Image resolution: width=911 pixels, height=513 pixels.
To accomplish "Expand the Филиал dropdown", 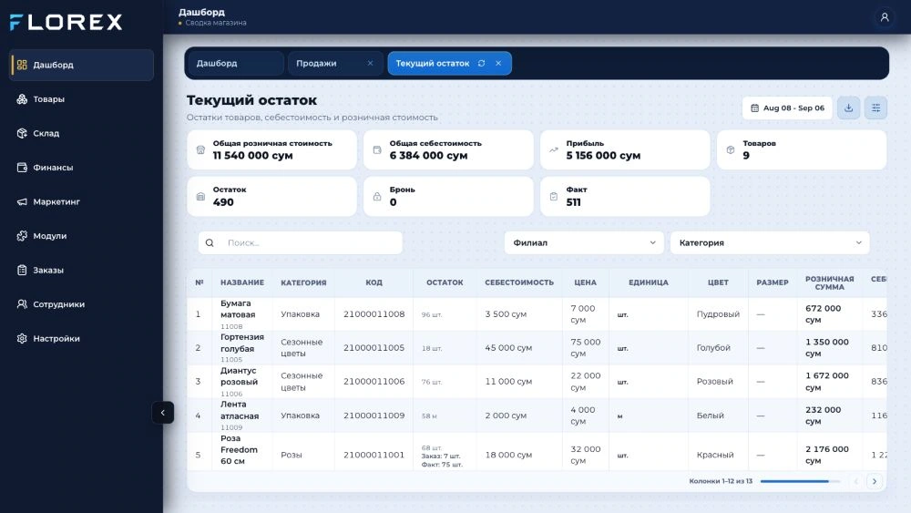I will point(584,243).
